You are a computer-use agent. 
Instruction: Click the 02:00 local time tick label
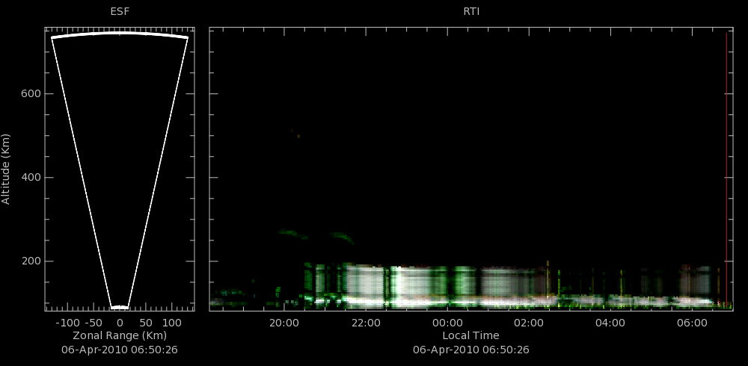[529, 323]
